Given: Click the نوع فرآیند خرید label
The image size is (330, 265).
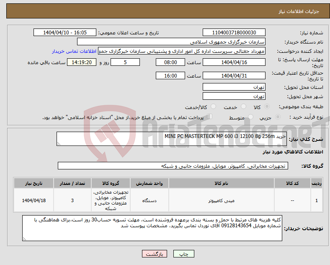Looking at the screenshot, I should [307, 117].
